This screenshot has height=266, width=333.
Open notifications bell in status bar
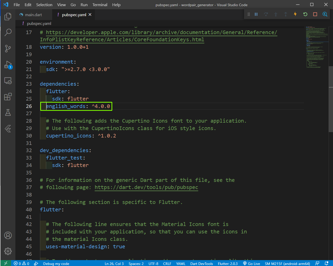point(326,263)
